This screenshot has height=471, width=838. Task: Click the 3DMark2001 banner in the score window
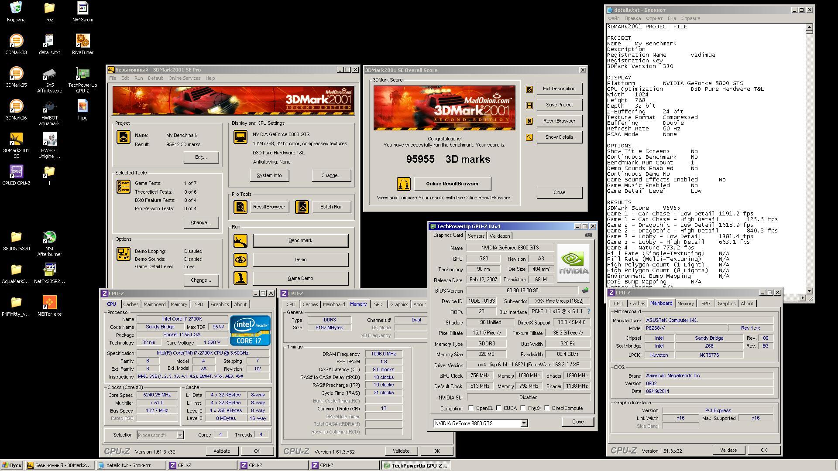point(444,108)
